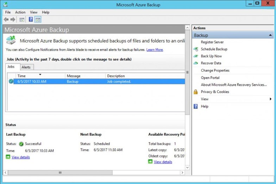Image resolution: width=276 pixels, height=184 pixels.
Task: Click the horizontal scrollbar thumb
Action: point(60,172)
